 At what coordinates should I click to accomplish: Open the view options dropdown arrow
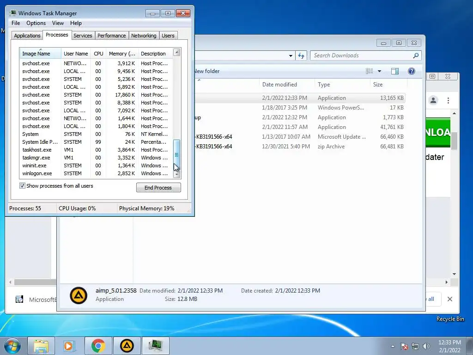[x=380, y=71]
